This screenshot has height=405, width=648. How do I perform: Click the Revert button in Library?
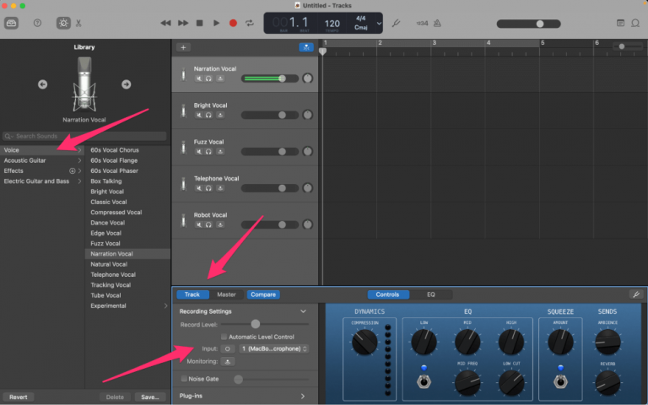tap(19, 397)
